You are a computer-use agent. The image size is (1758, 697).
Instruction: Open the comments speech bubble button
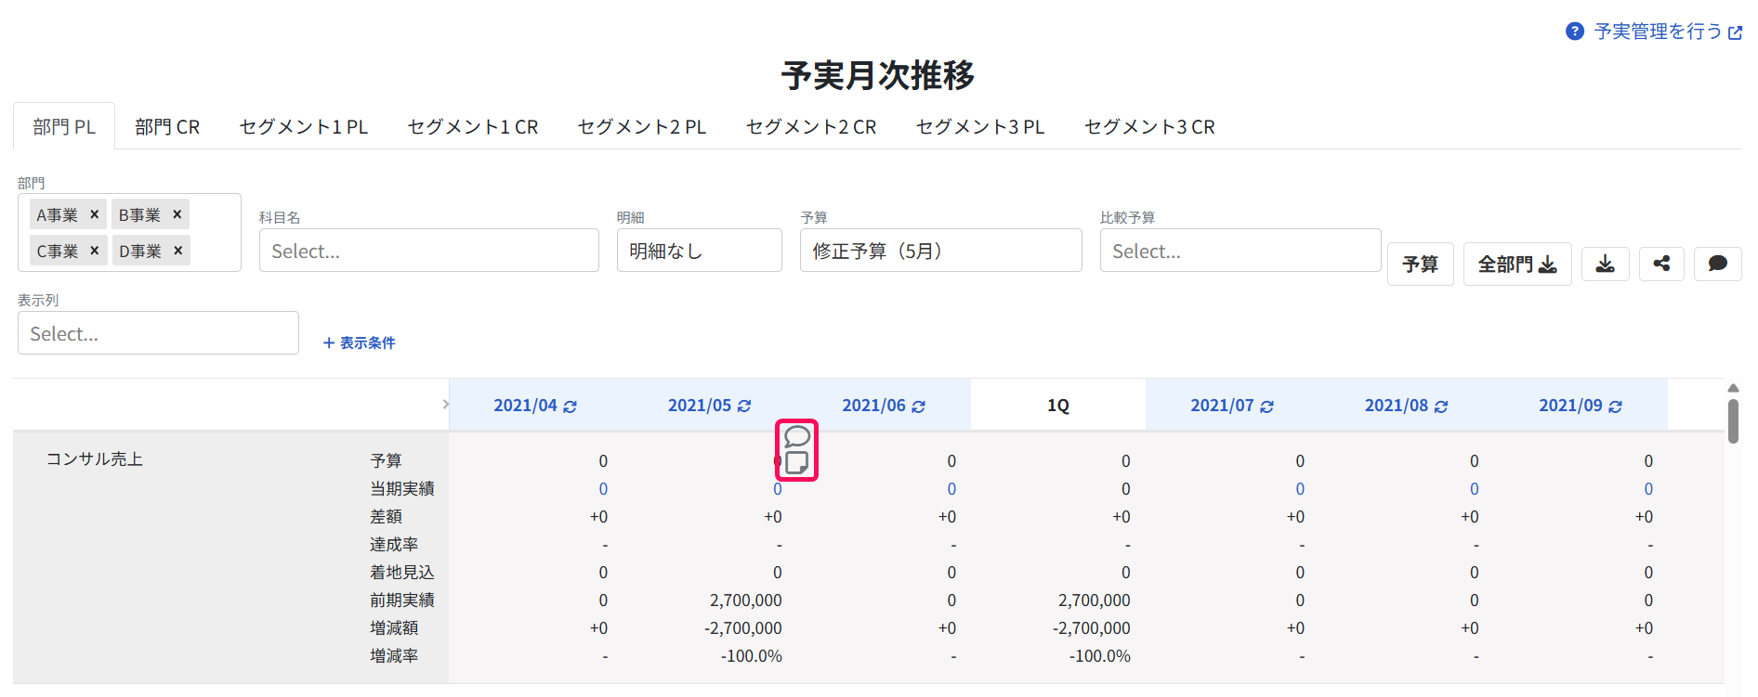(1718, 265)
